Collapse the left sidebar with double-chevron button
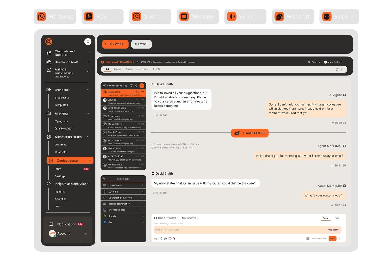The image size is (392, 261). coord(88,42)
